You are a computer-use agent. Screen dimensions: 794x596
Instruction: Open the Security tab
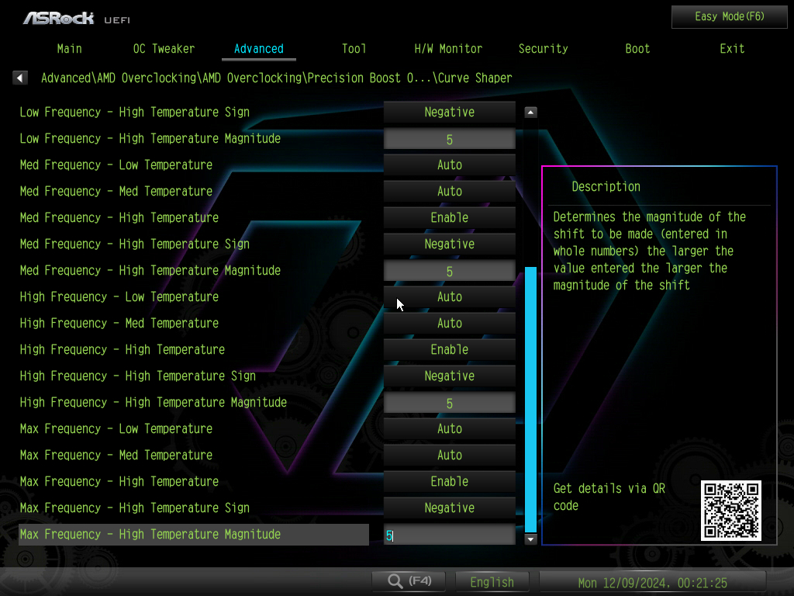(543, 49)
